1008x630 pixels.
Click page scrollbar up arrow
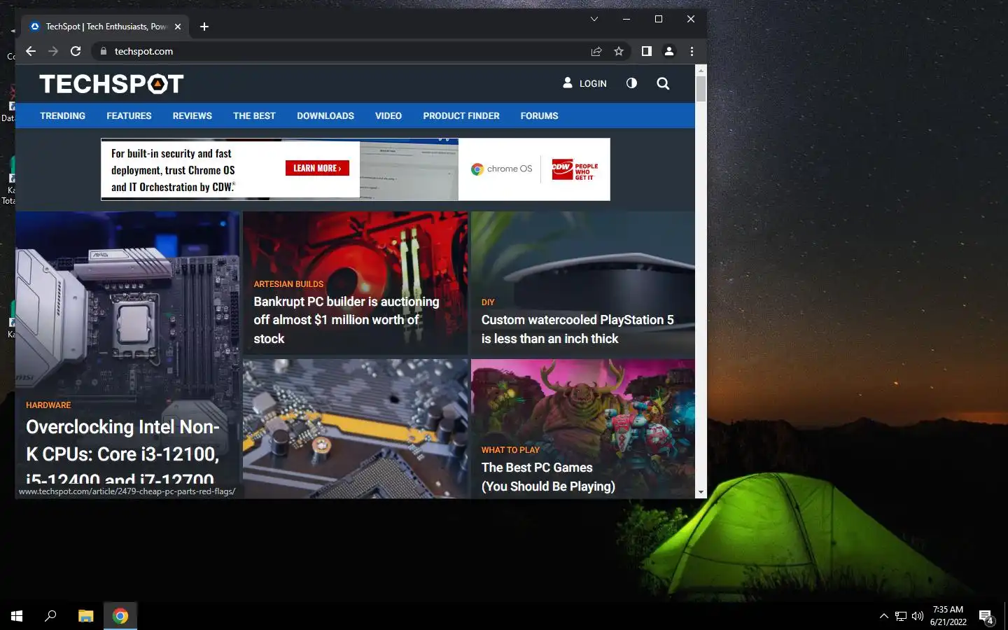coord(701,69)
